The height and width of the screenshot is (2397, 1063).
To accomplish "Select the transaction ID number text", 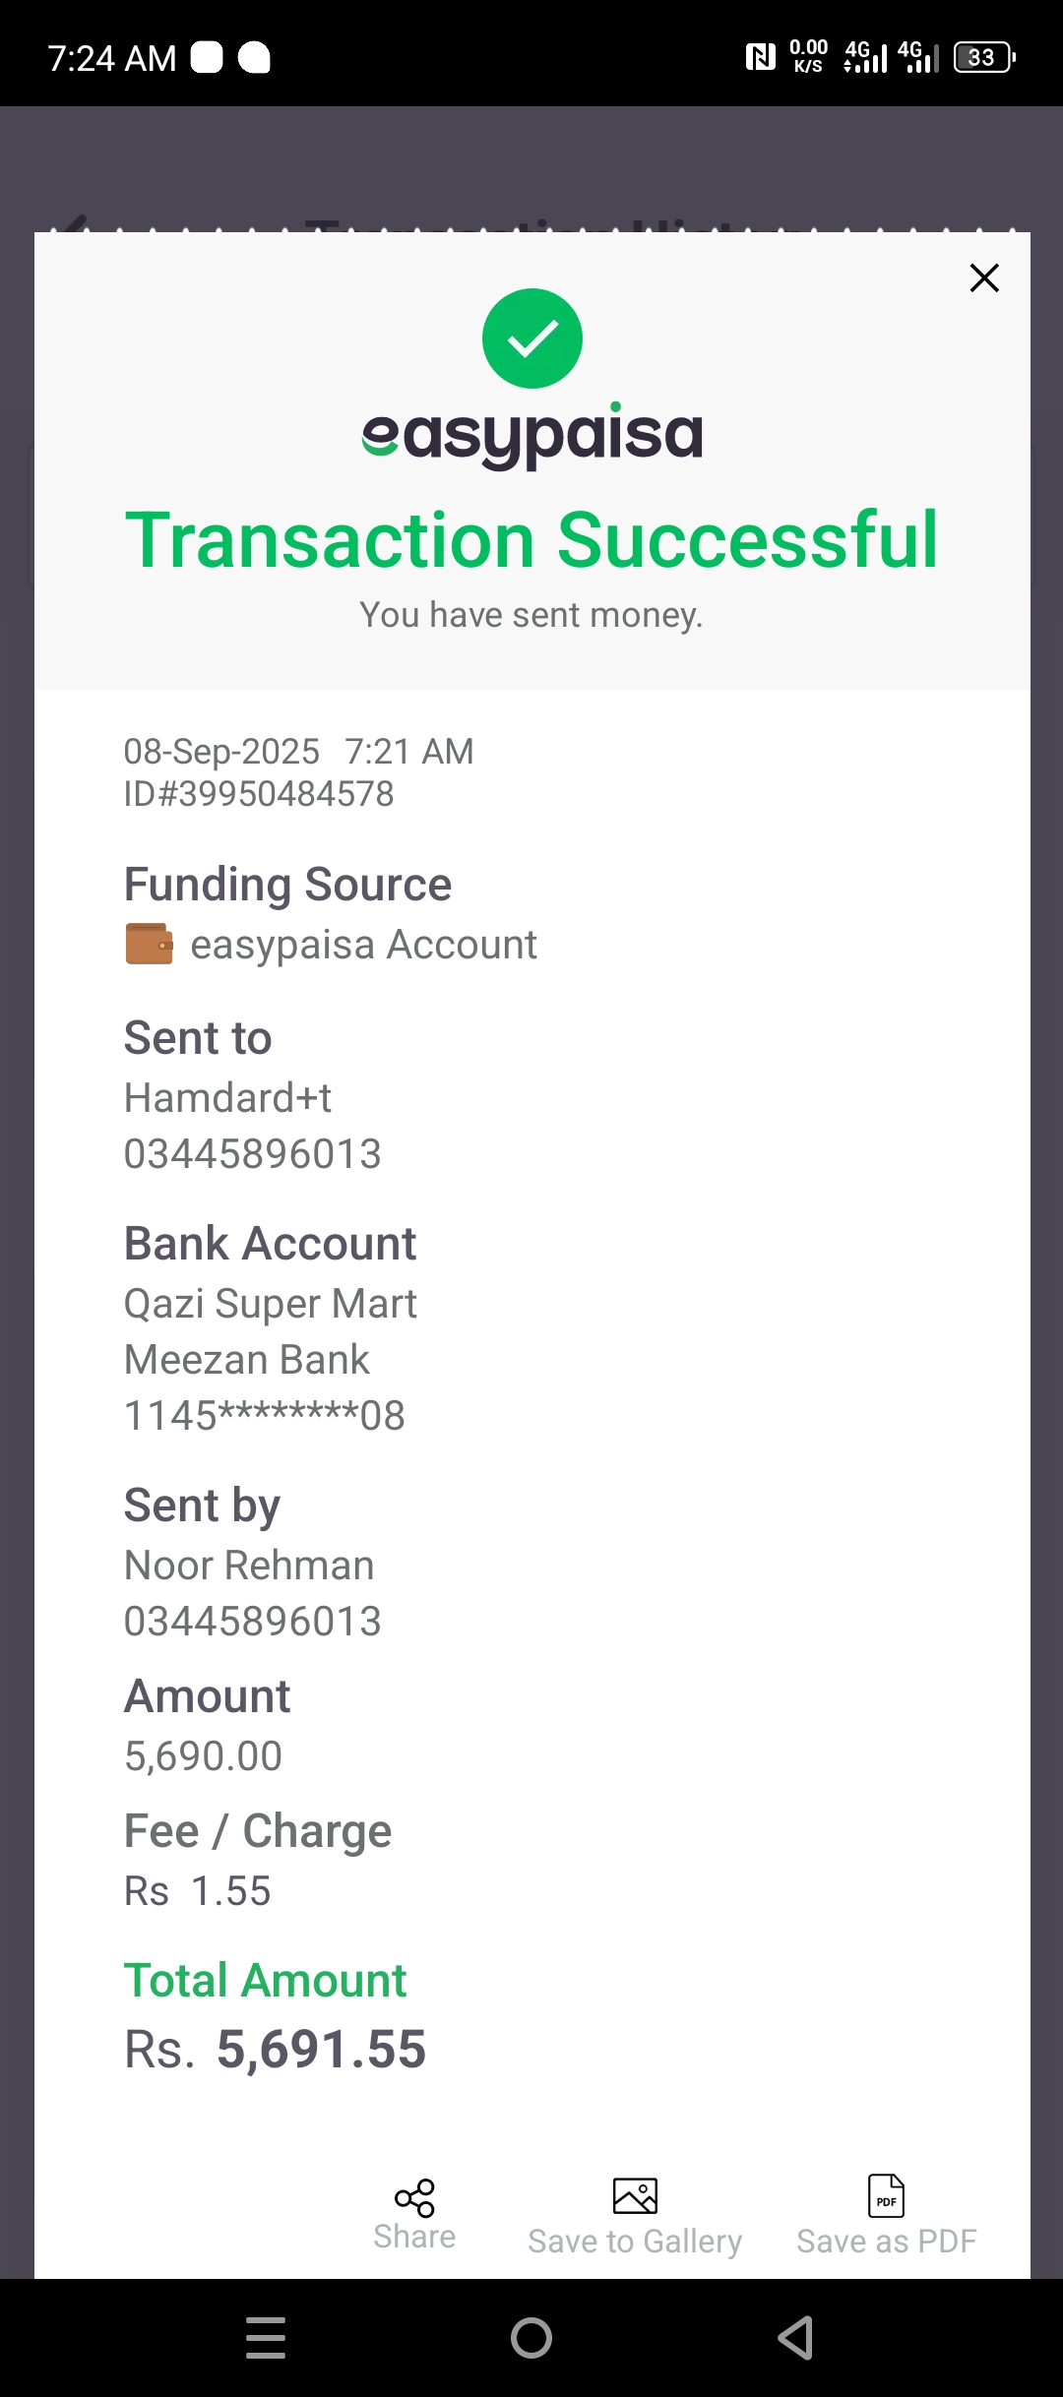I will pyautogui.click(x=259, y=794).
